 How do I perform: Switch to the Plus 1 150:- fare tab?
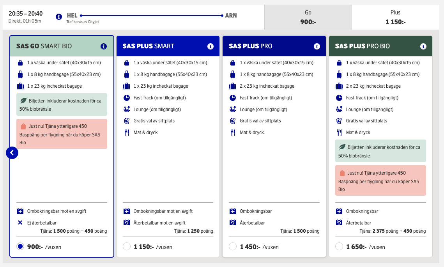(x=395, y=17)
